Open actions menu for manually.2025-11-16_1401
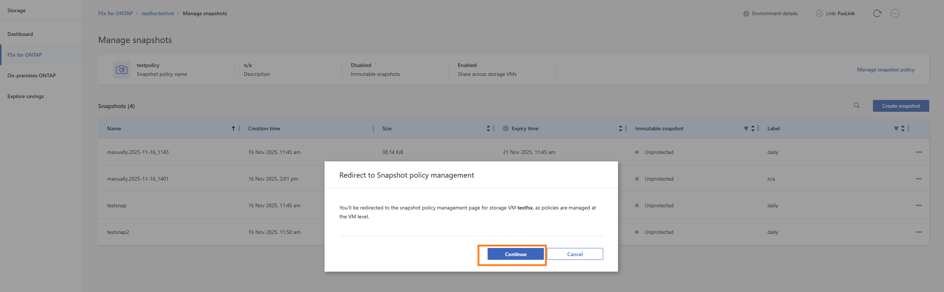Screen dimensions: 944x292 tap(918, 179)
